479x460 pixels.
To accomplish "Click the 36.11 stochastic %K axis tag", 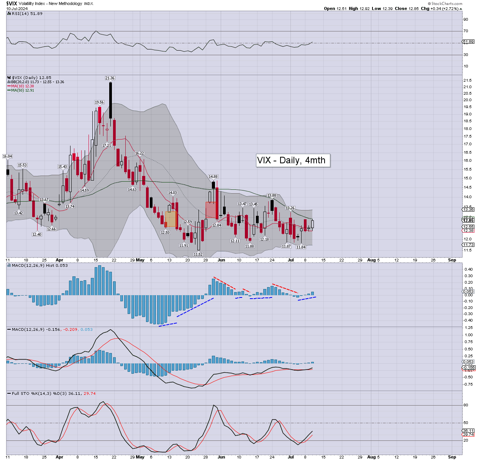I will click(x=468, y=431).
